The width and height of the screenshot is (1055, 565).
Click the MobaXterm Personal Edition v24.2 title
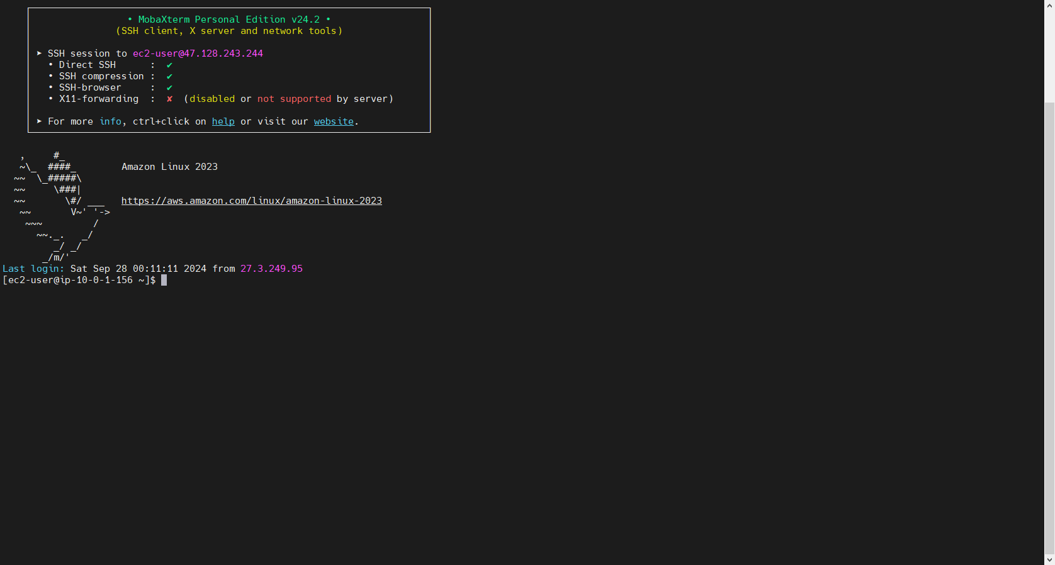pos(228,20)
